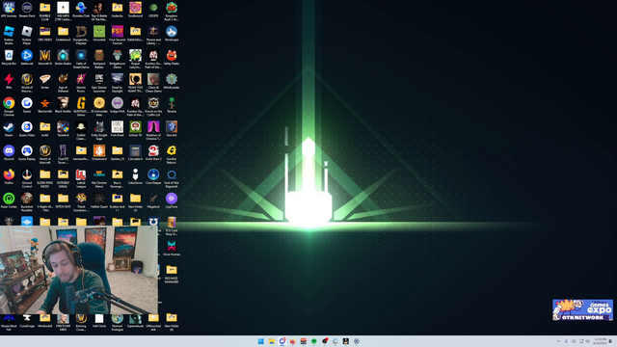Open the taskbar clock and date
Image resolution: width=617 pixels, height=347 pixels.
pyautogui.click(x=600, y=341)
